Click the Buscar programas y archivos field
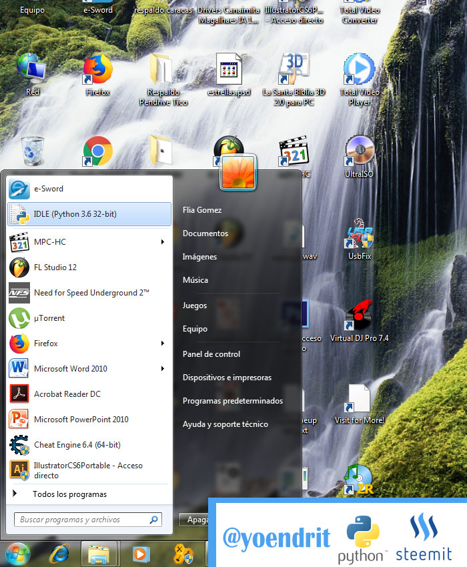 [88, 520]
